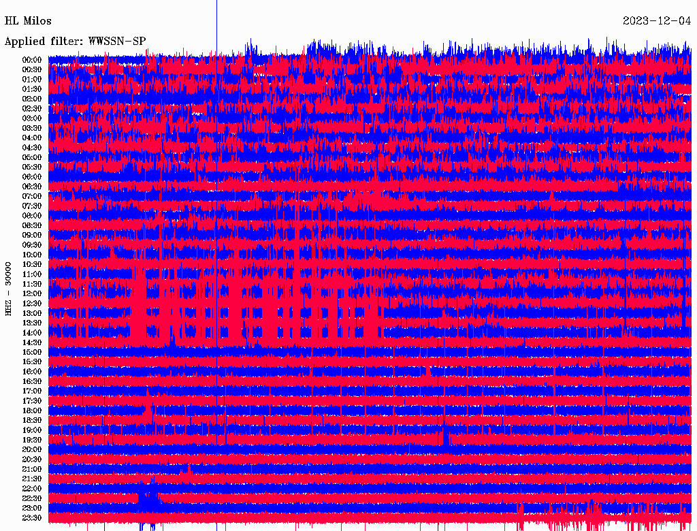Click the HL Milos station title
Viewport: 697px width, 531px height.
pos(28,21)
